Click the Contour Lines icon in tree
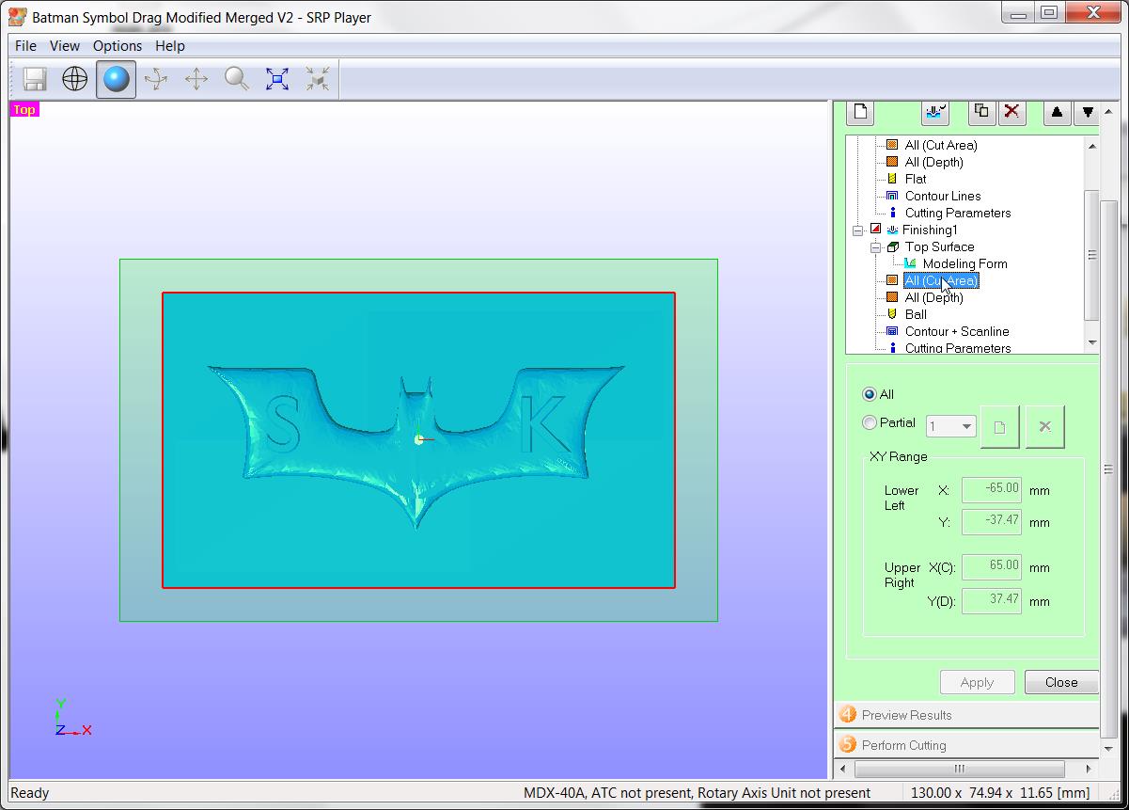The width and height of the screenshot is (1129, 810). (x=892, y=196)
